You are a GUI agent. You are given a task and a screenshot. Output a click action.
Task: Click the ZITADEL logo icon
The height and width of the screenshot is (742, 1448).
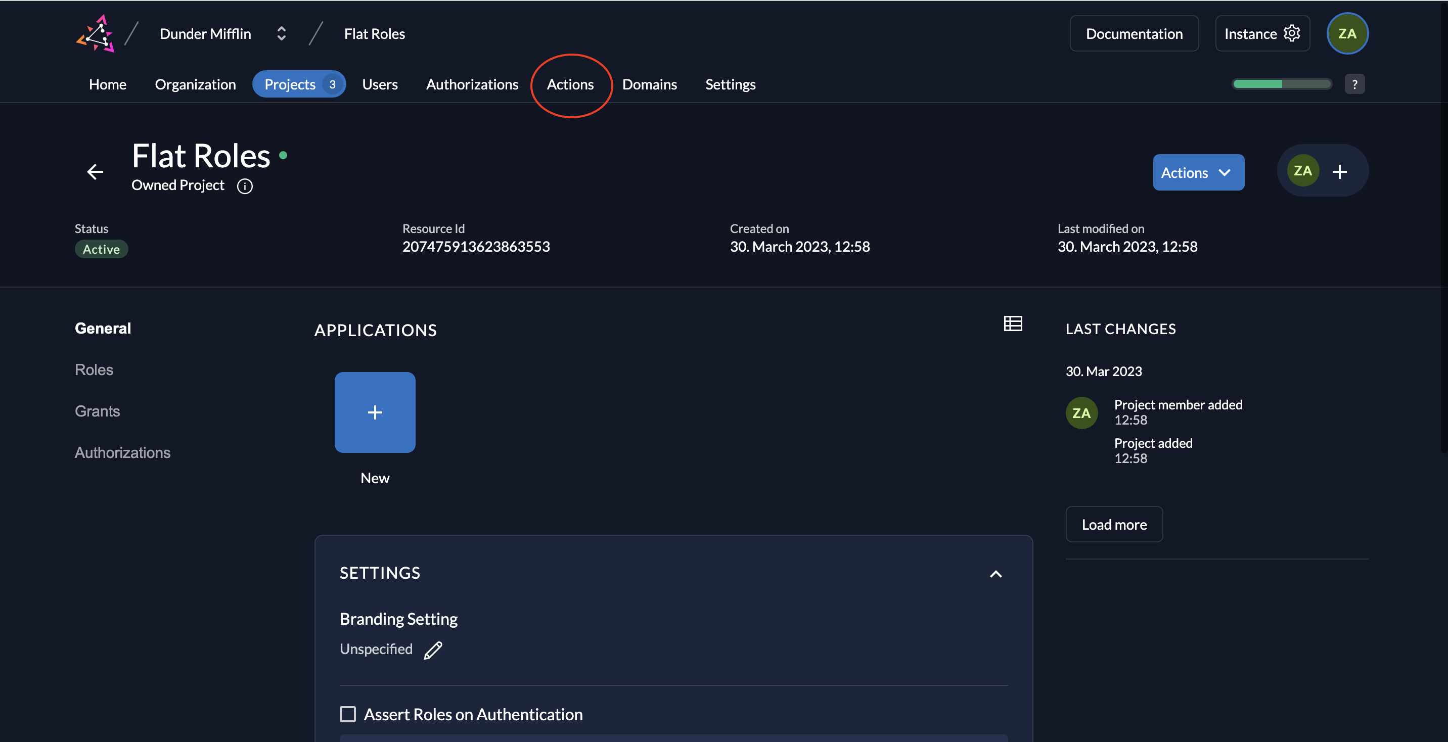[96, 34]
